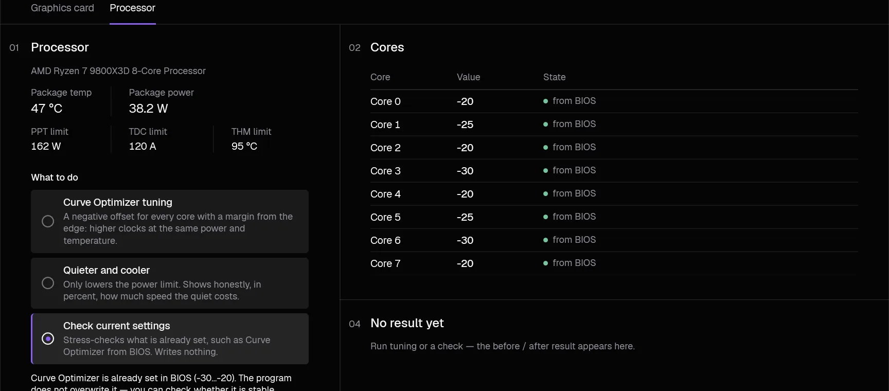The height and width of the screenshot is (391, 889).
Task: Click the 38.2 W package power value
Action: click(x=148, y=109)
